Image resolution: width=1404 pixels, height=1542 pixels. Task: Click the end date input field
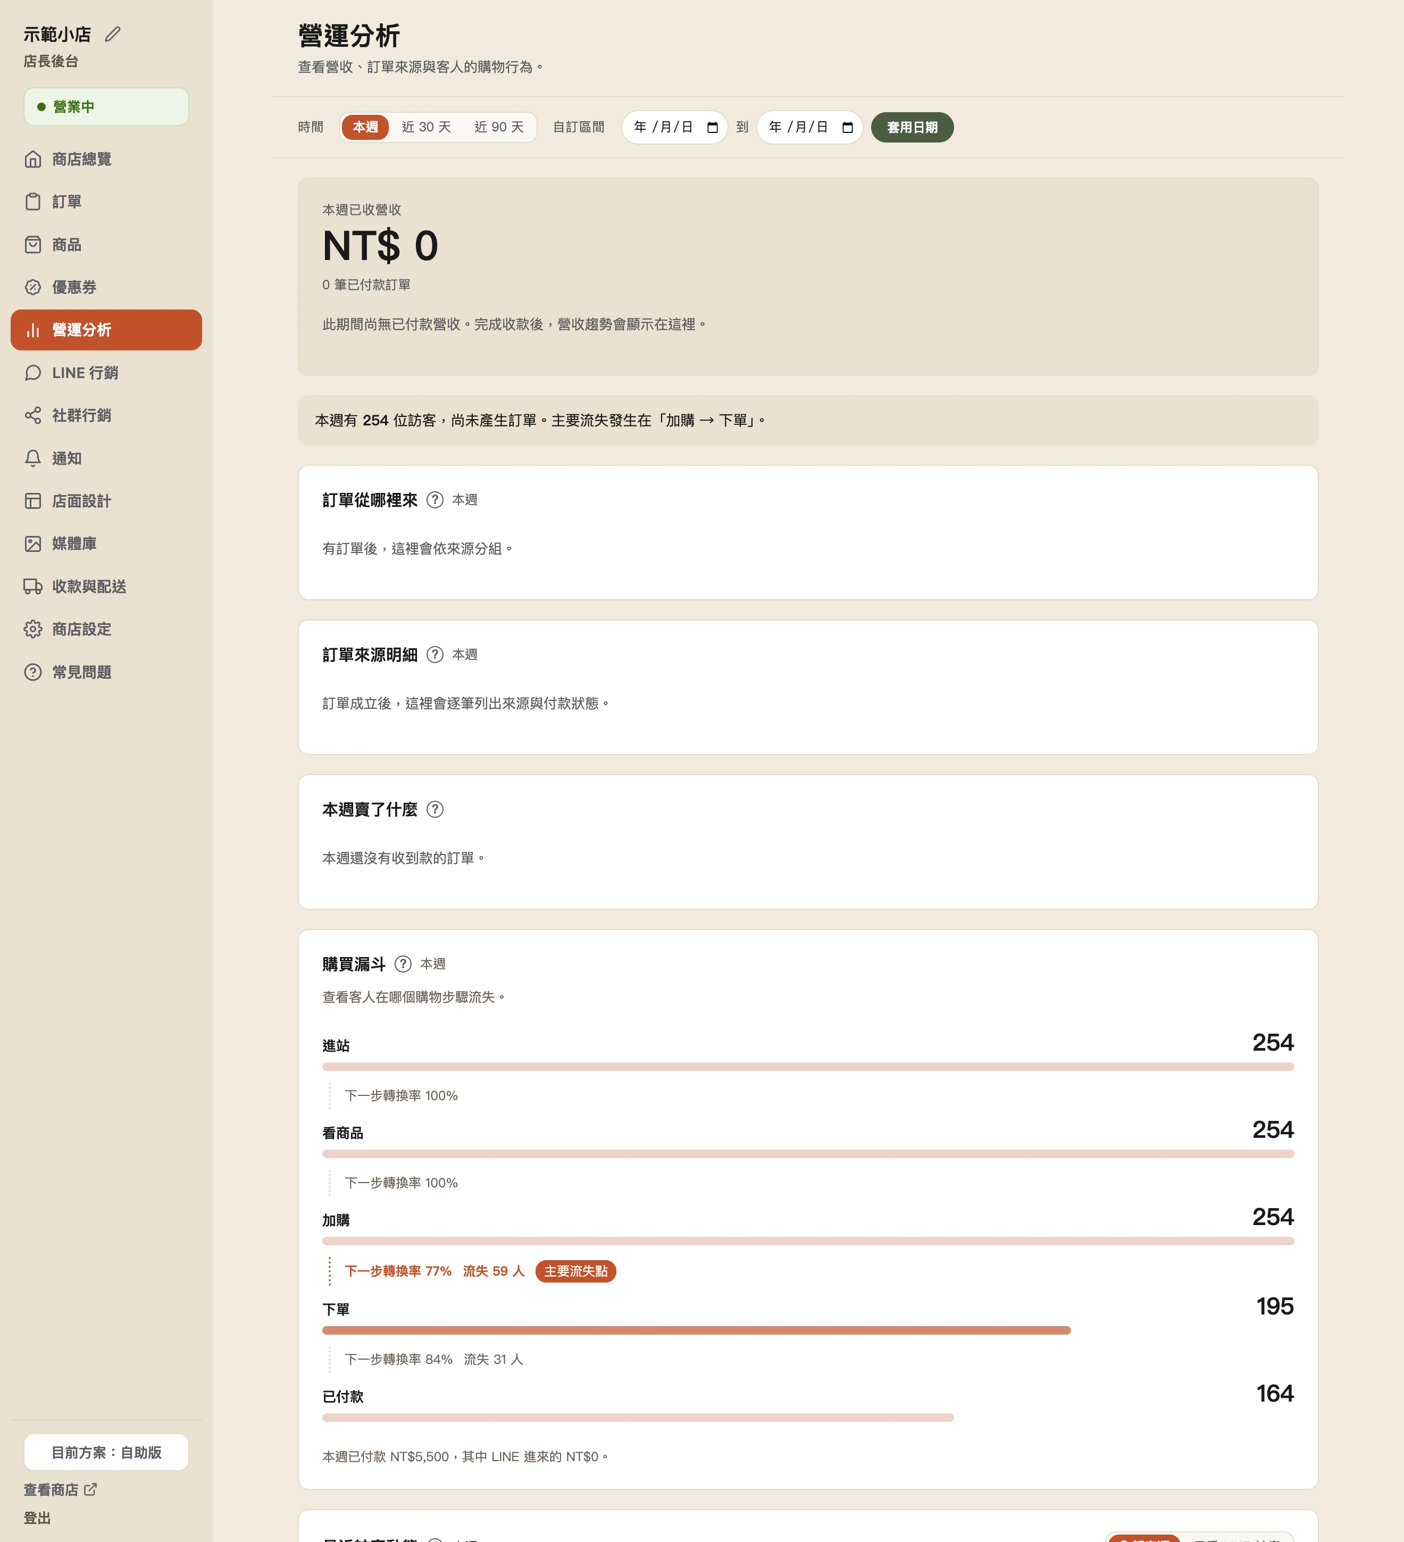(809, 128)
